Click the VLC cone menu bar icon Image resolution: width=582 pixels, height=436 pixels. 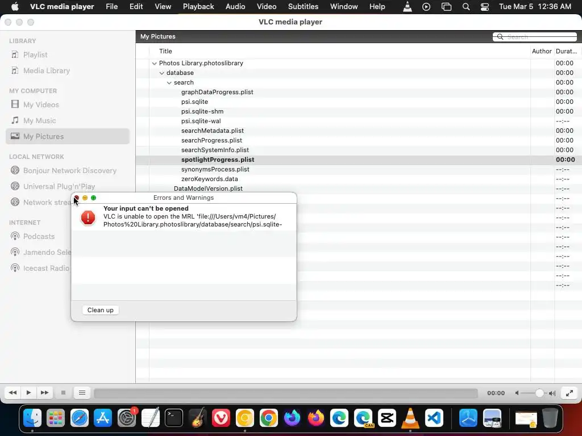click(408, 7)
